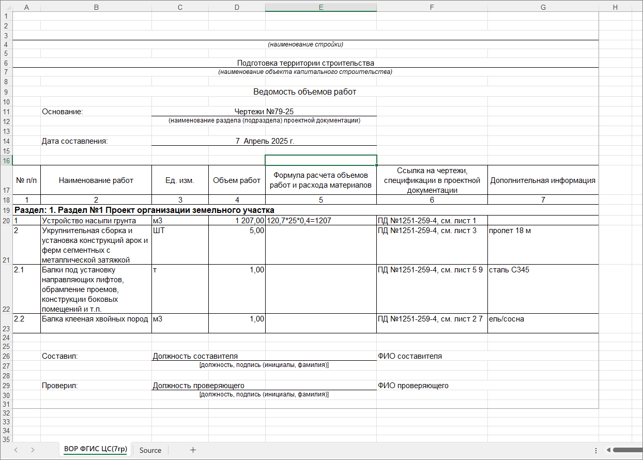
Task: Click the 'Устройство насыпи грунта' cell
Action: pos(96,221)
